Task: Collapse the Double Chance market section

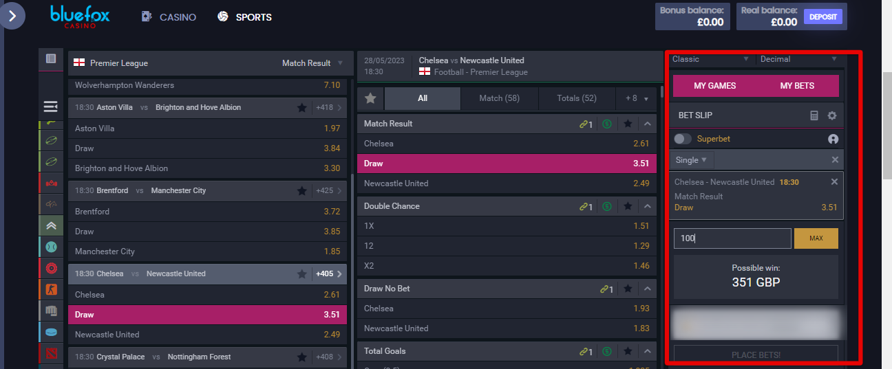Action: click(x=648, y=206)
